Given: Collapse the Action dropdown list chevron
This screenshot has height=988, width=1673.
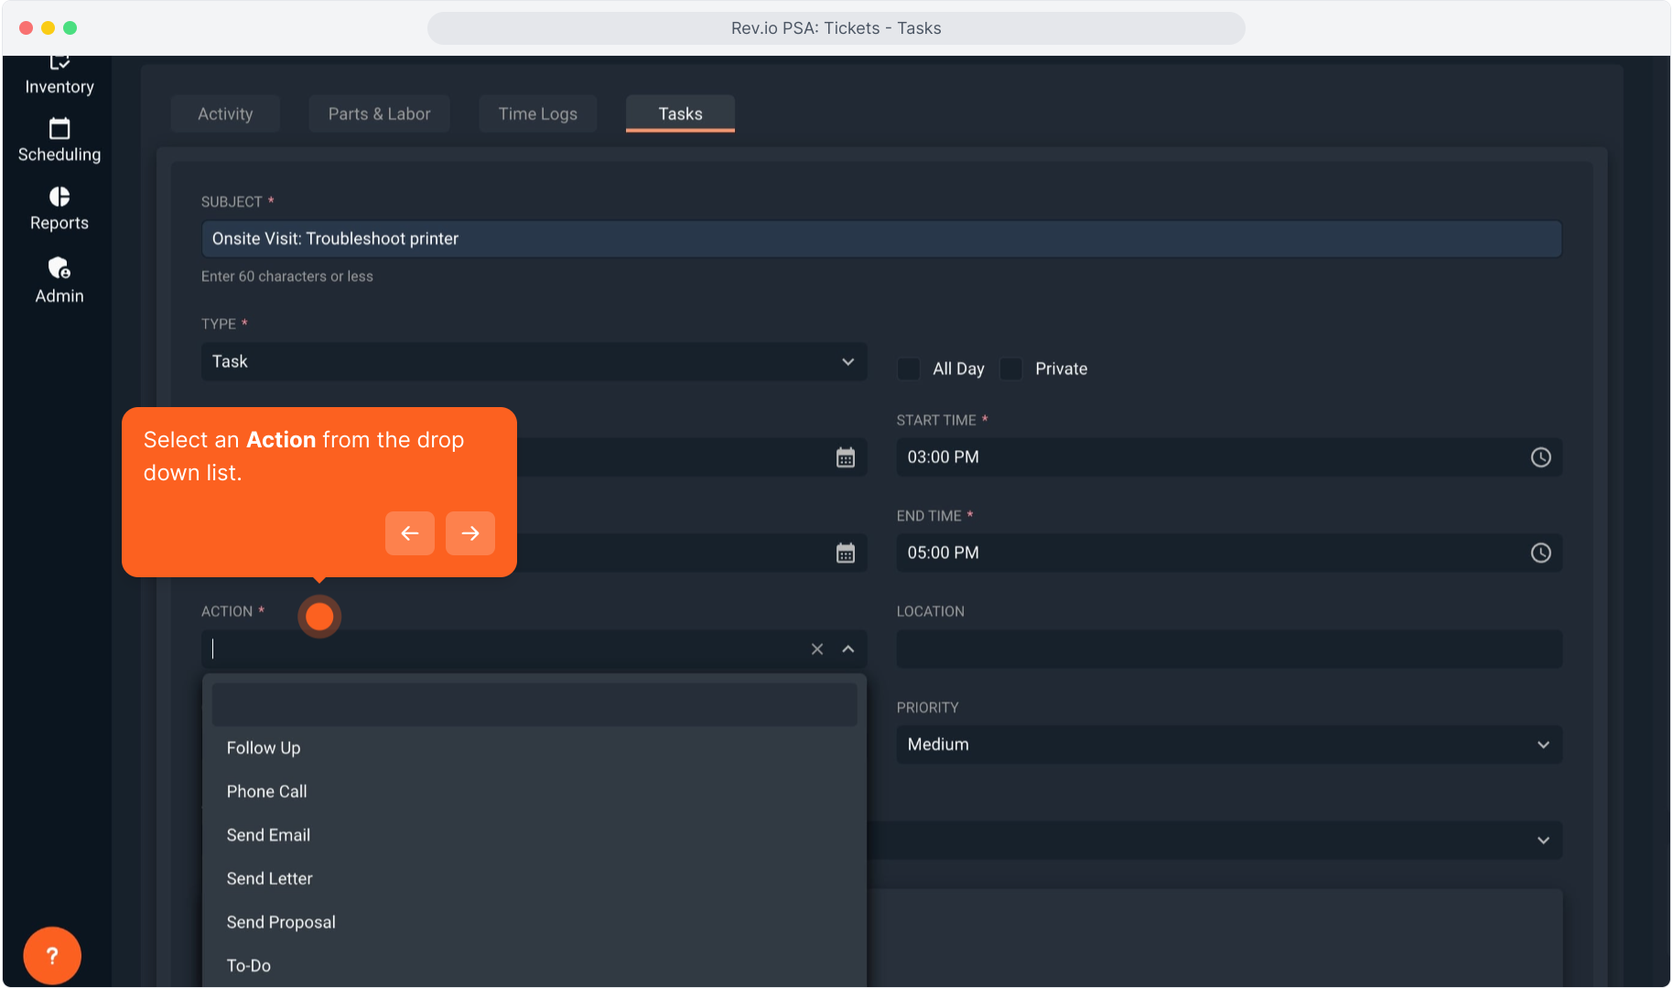Looking at the screenshot, I should tap(848, 649).
